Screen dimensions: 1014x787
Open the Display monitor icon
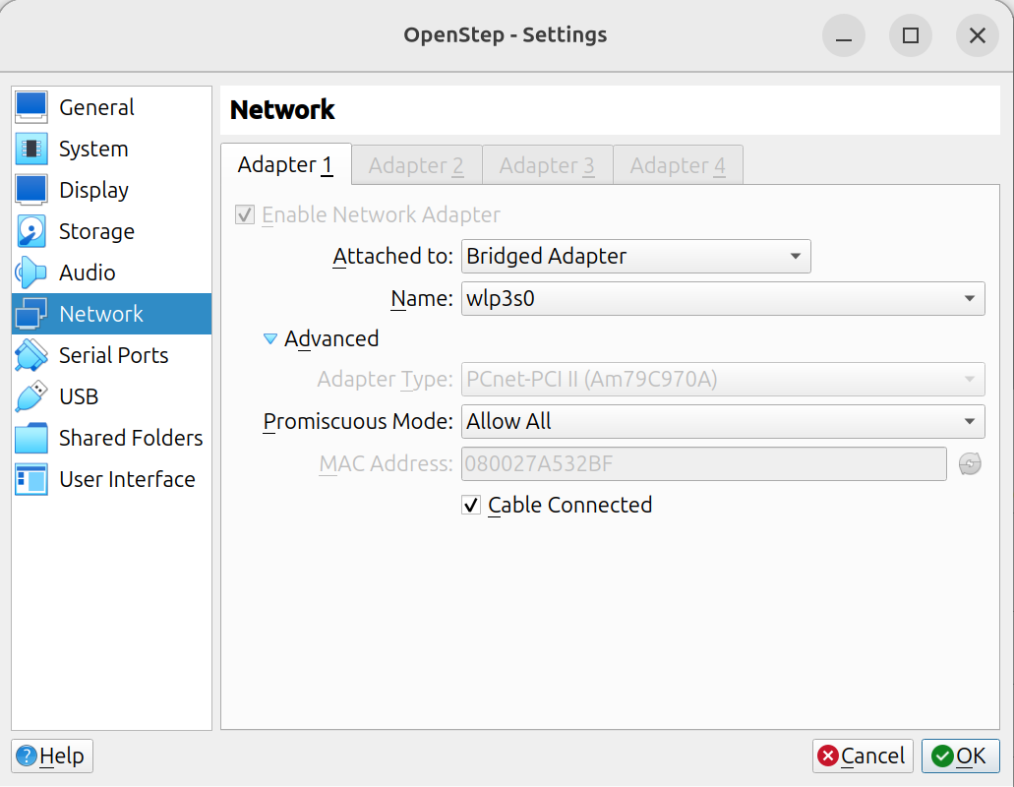31,190
